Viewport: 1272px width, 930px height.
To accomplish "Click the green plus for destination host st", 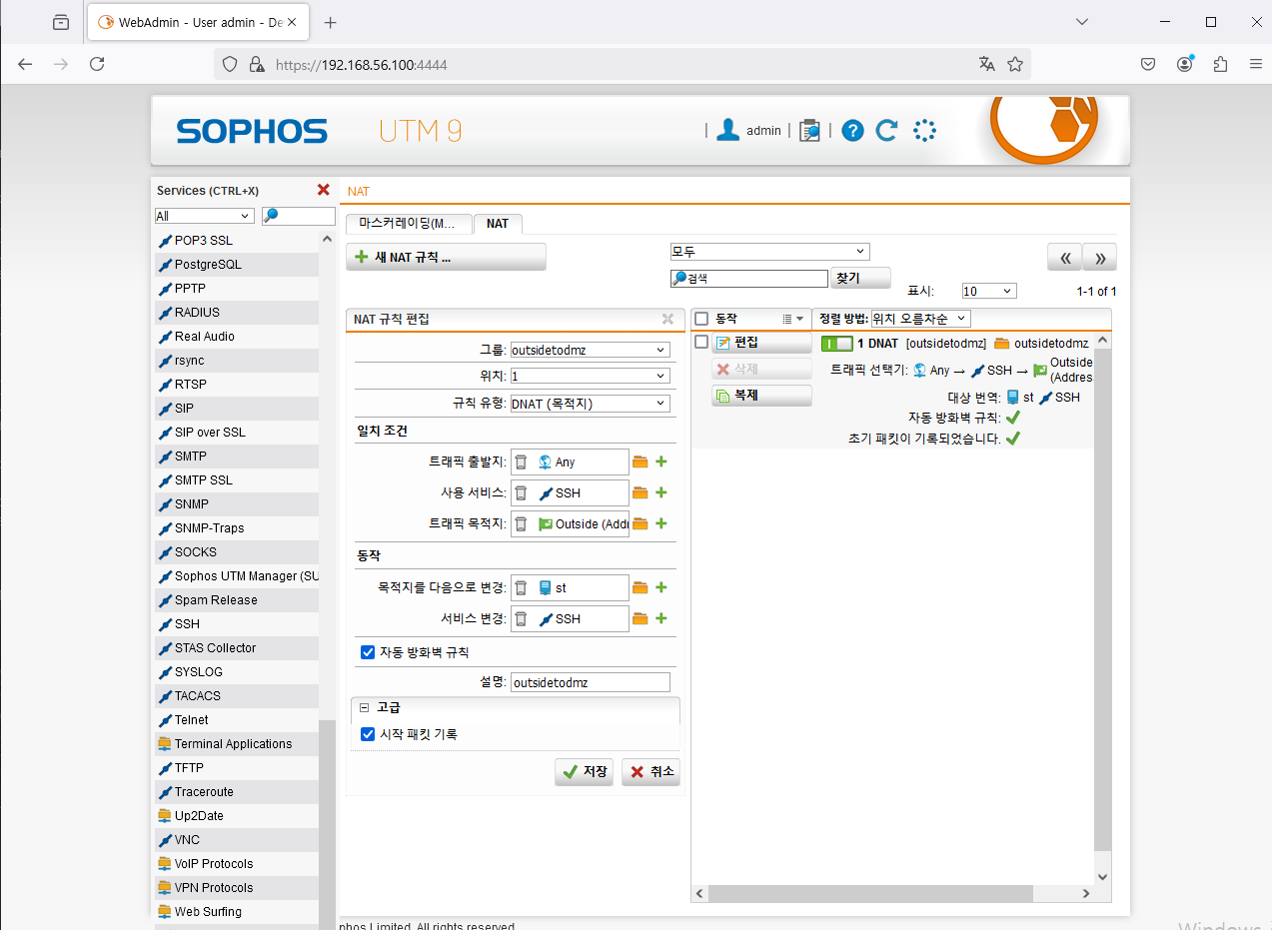I will [x=661, y=587].
